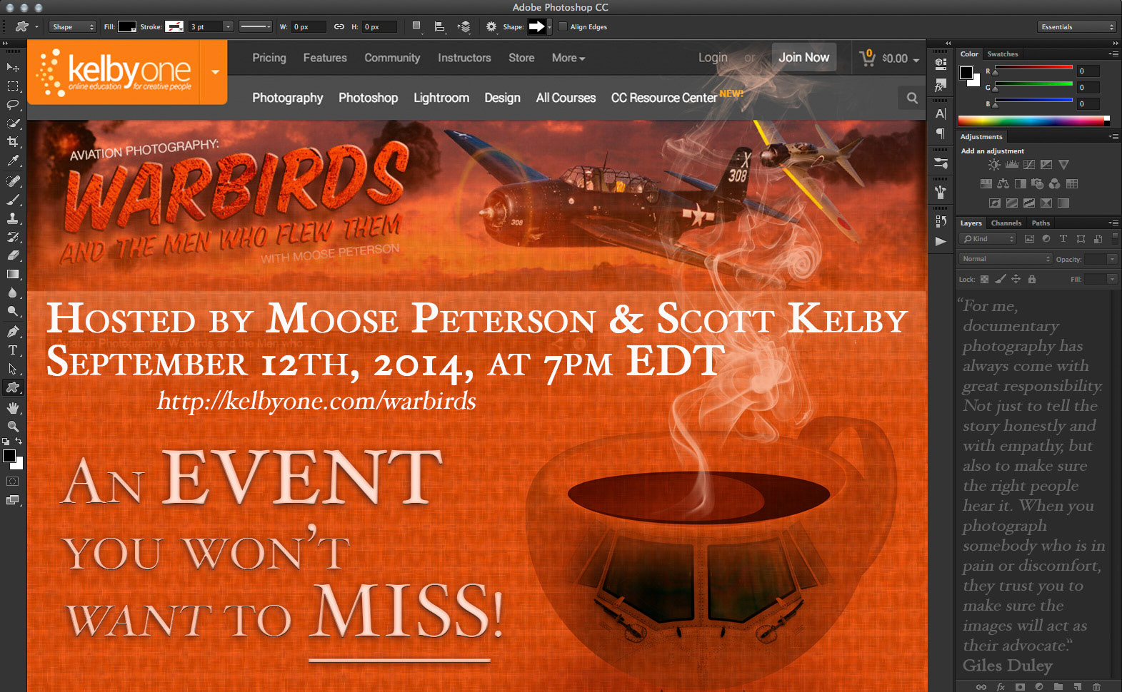Open the CC Resource Center link
This screenshot has width=1122, height=692.
(x=663, y=98)
